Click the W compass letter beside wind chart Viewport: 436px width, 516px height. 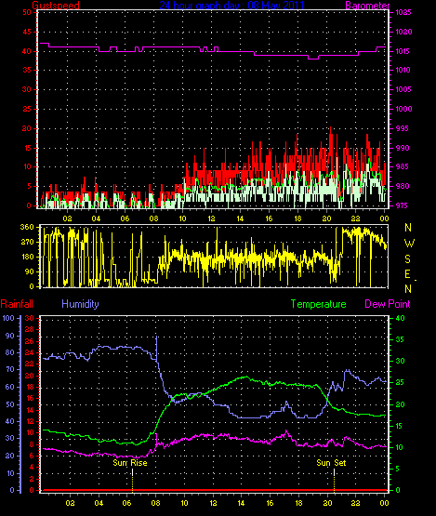coord(409,244)
